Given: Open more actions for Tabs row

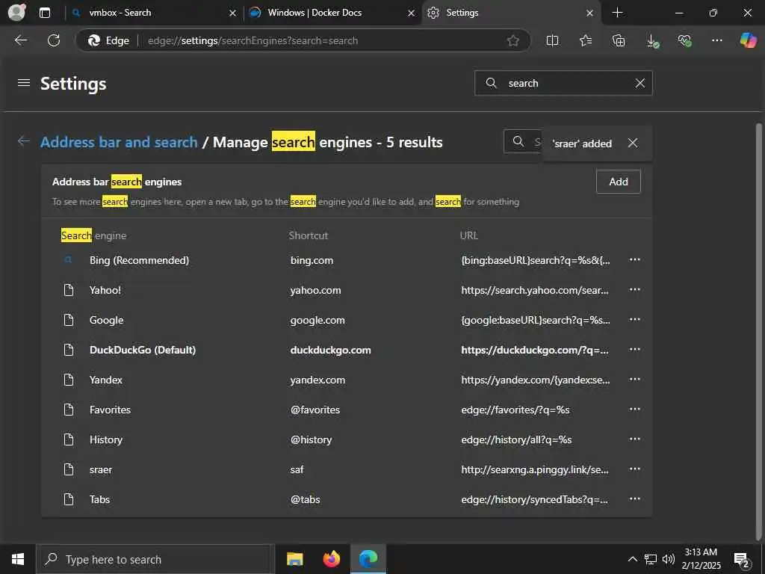Looking at the screenshot, I should click(634, 499).
